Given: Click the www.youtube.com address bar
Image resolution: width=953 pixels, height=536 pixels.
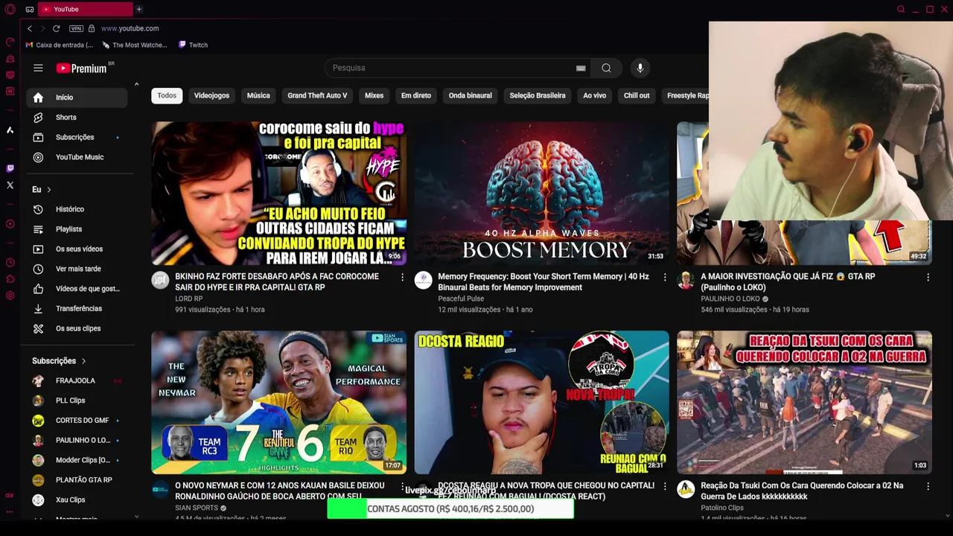Looking at the screenshot, I should pyautogui.click(x=130, y=28).
